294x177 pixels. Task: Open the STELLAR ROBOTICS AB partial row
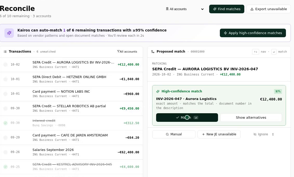(71, 108)
